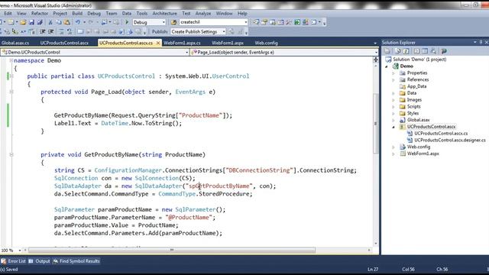Select the Global.asax file
The height and width of the screenshot is (275, 489).
pos(418,120)
